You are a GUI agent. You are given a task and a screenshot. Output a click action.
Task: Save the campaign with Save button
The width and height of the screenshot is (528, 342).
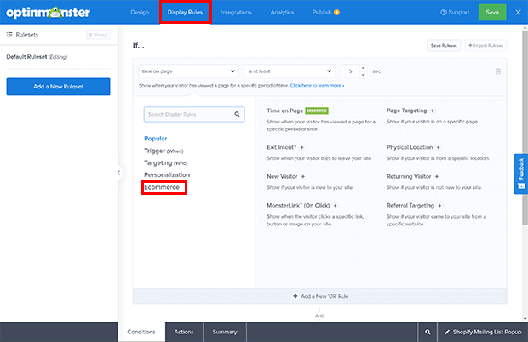(492, 13)
